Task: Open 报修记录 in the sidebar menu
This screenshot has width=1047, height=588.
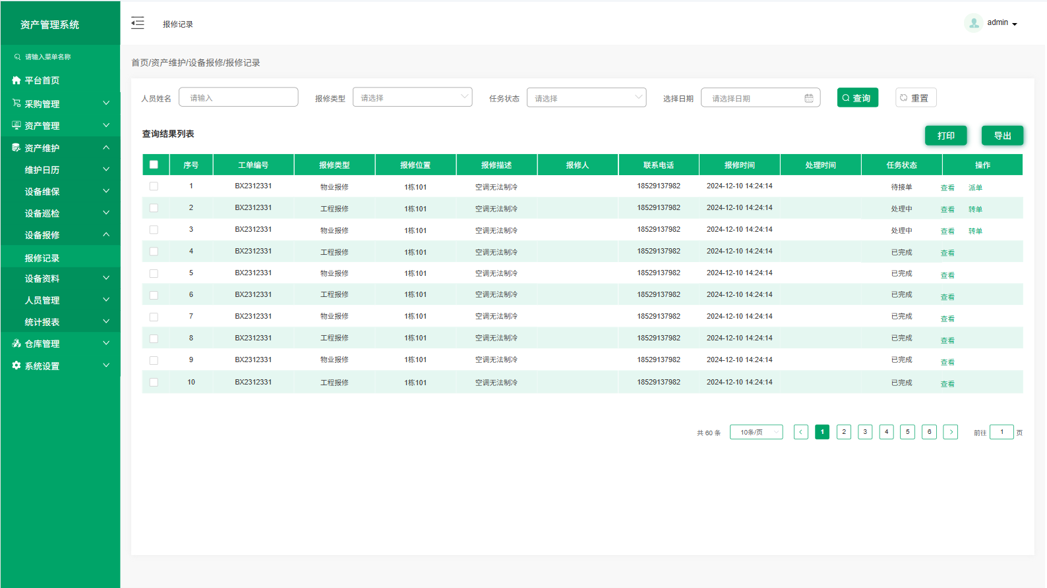Action: [42, 258]
